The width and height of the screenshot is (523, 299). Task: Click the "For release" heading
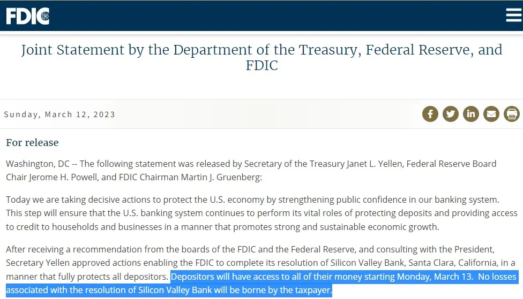coord(32,143)
